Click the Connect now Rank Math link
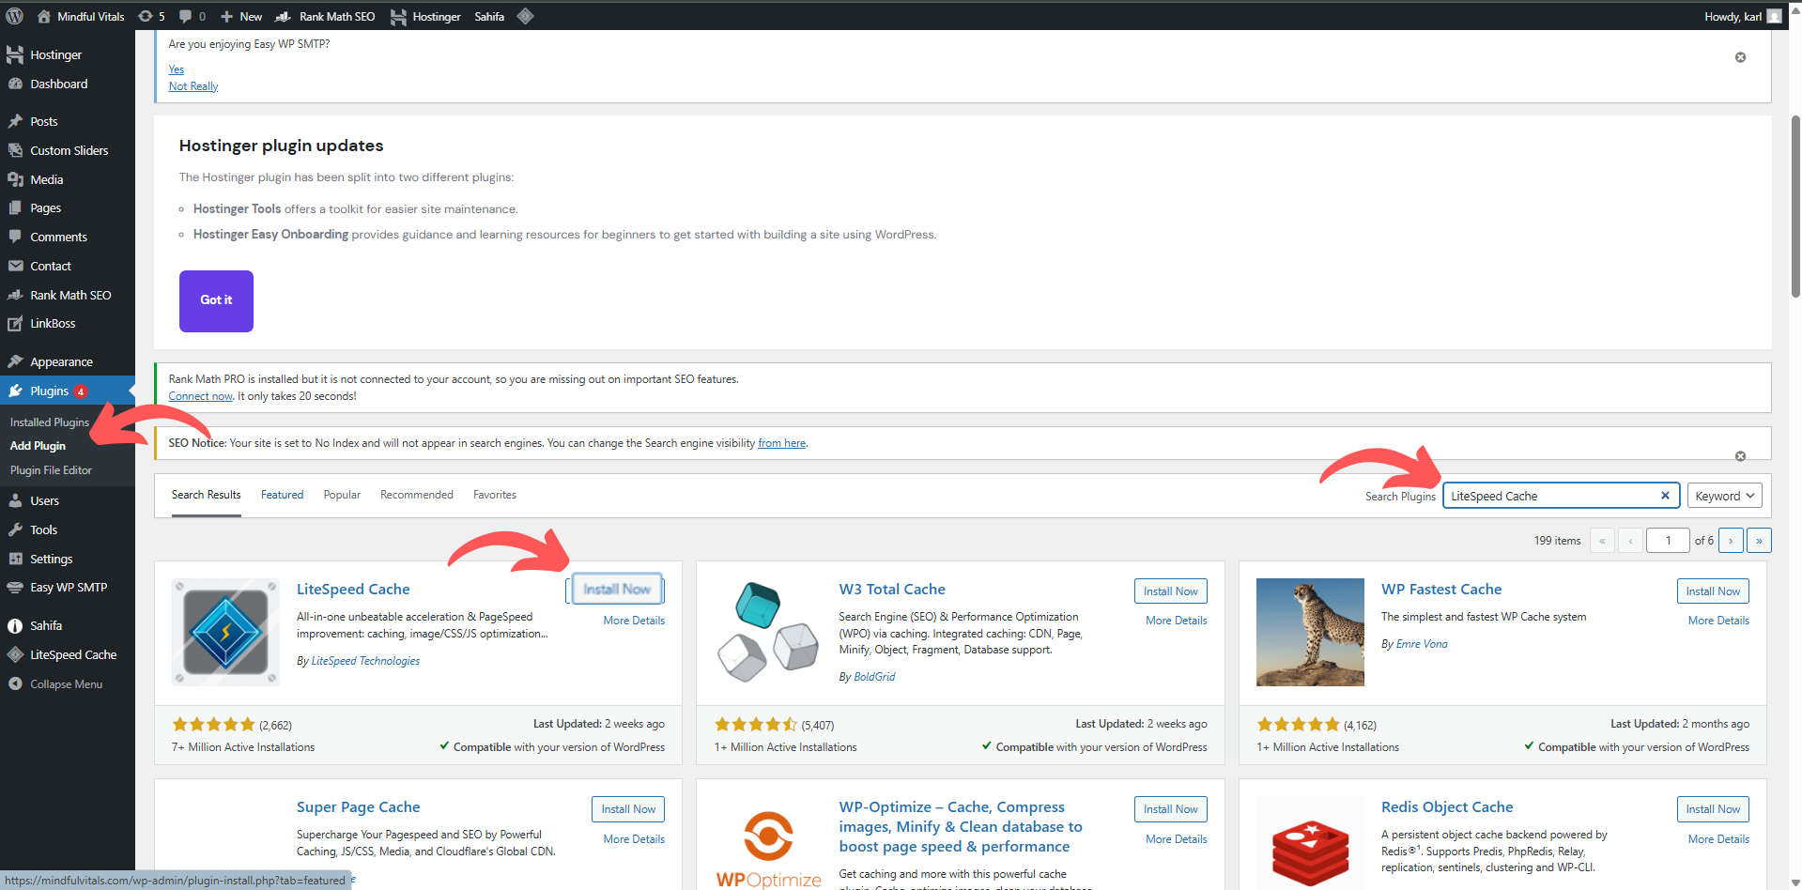Image resolution: width=1802 pixels, height=890 pixels. pyautogui.click(x=200, y=396)
